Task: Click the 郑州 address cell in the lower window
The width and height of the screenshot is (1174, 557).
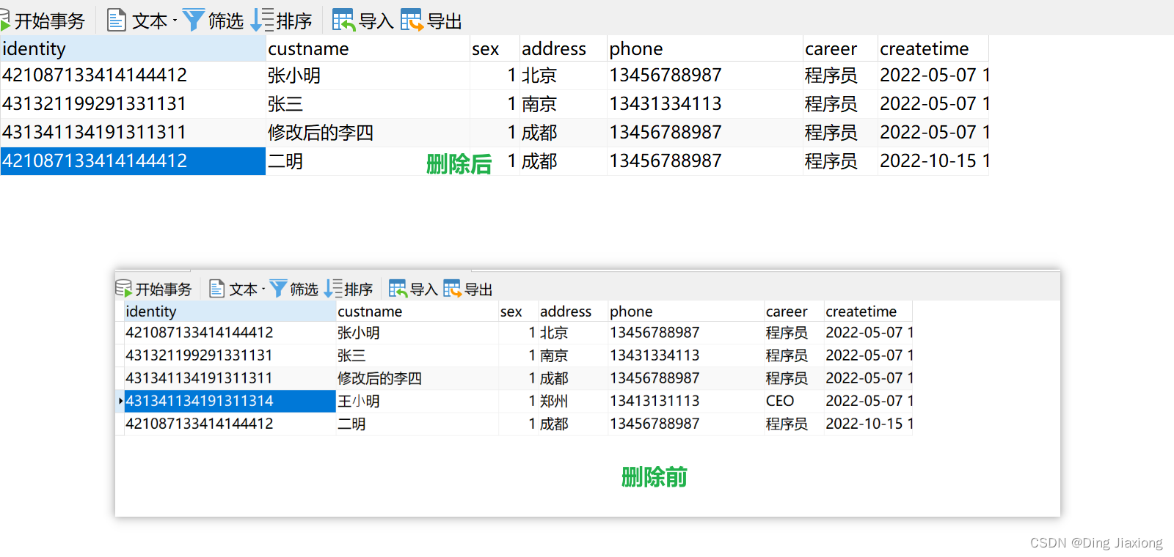Action: point(573,401)
